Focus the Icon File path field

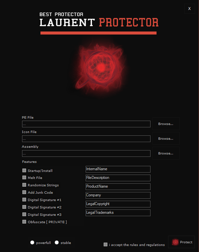[86, 139]
